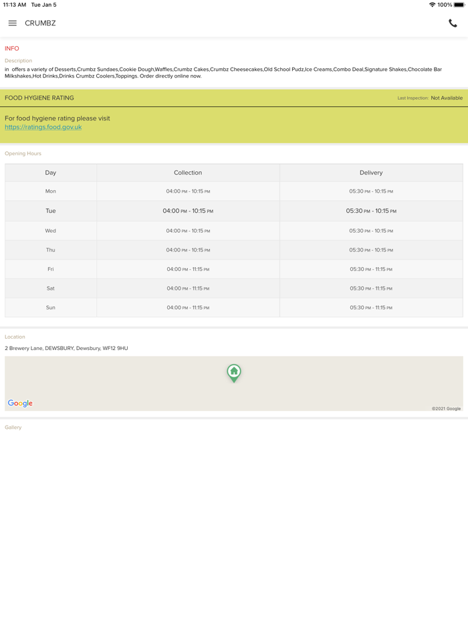Viewport: 468px width, 625px height.
Task: Click the Opening Hours label
Action: click(23, 153)
